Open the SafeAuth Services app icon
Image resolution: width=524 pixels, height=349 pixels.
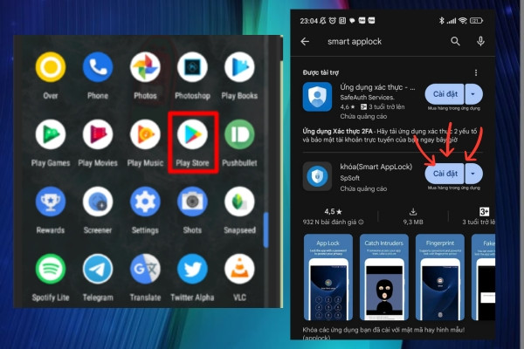[x=317, y=97]
